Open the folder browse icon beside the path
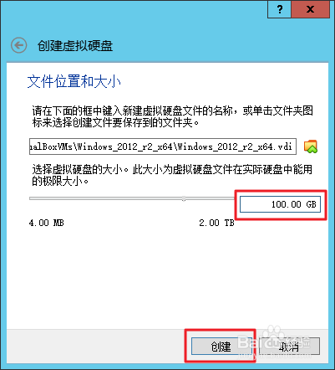The height and width of the screenshot is (370, 335). [x=311, y=146]
